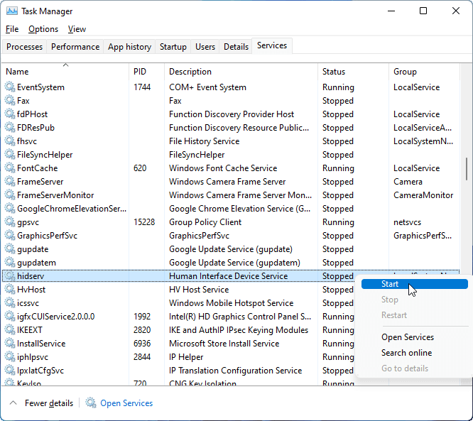Select 'IKE and AuthIP IPsec Keying Modules' text

click(239, 330)
